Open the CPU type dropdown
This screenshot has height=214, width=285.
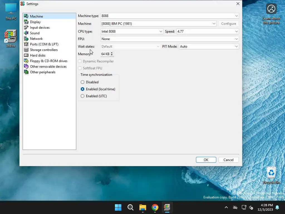[132, 31]
